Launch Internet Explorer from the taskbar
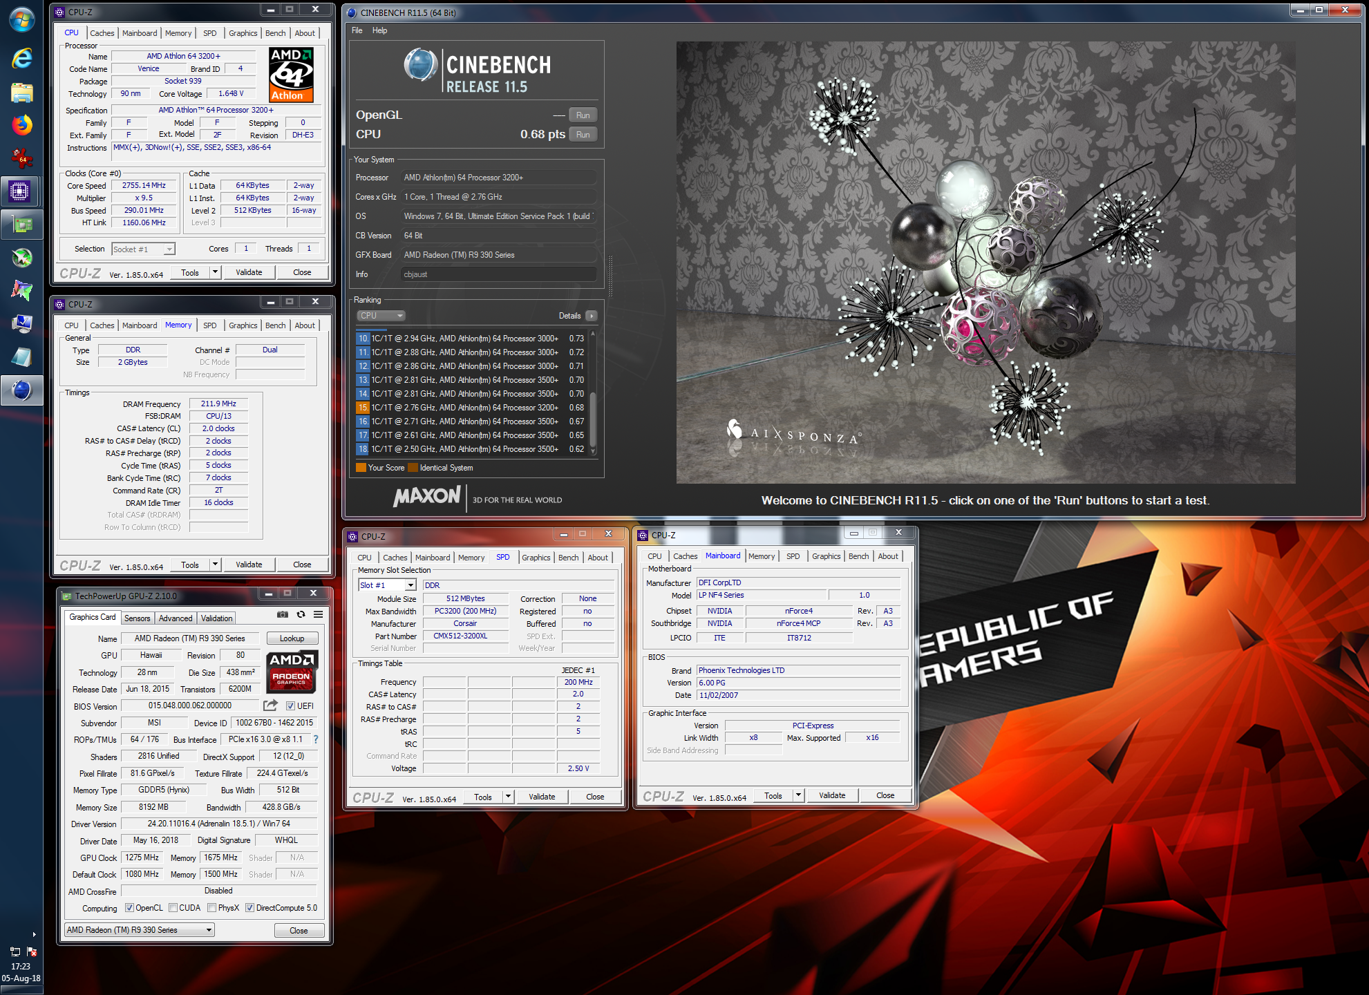 (x=21, y=58)
